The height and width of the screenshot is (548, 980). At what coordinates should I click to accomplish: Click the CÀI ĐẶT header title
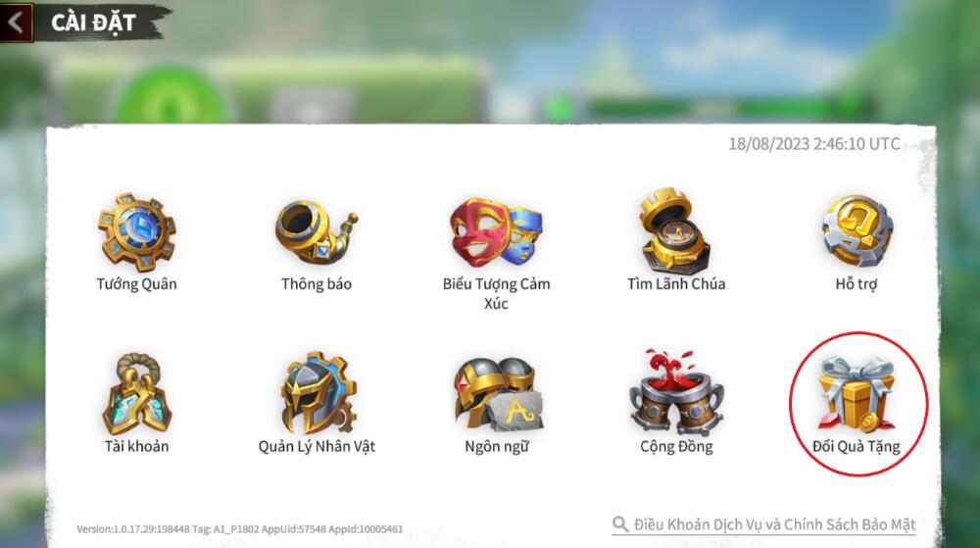point(93,24)
